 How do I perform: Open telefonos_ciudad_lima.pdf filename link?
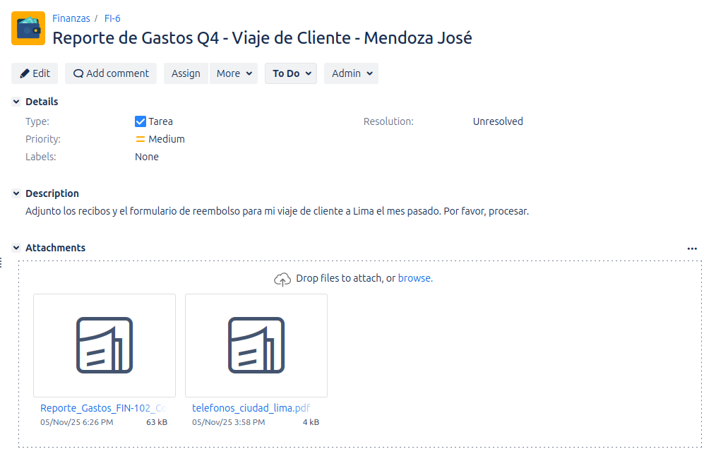pyautogui.click(x=251, y=408)
